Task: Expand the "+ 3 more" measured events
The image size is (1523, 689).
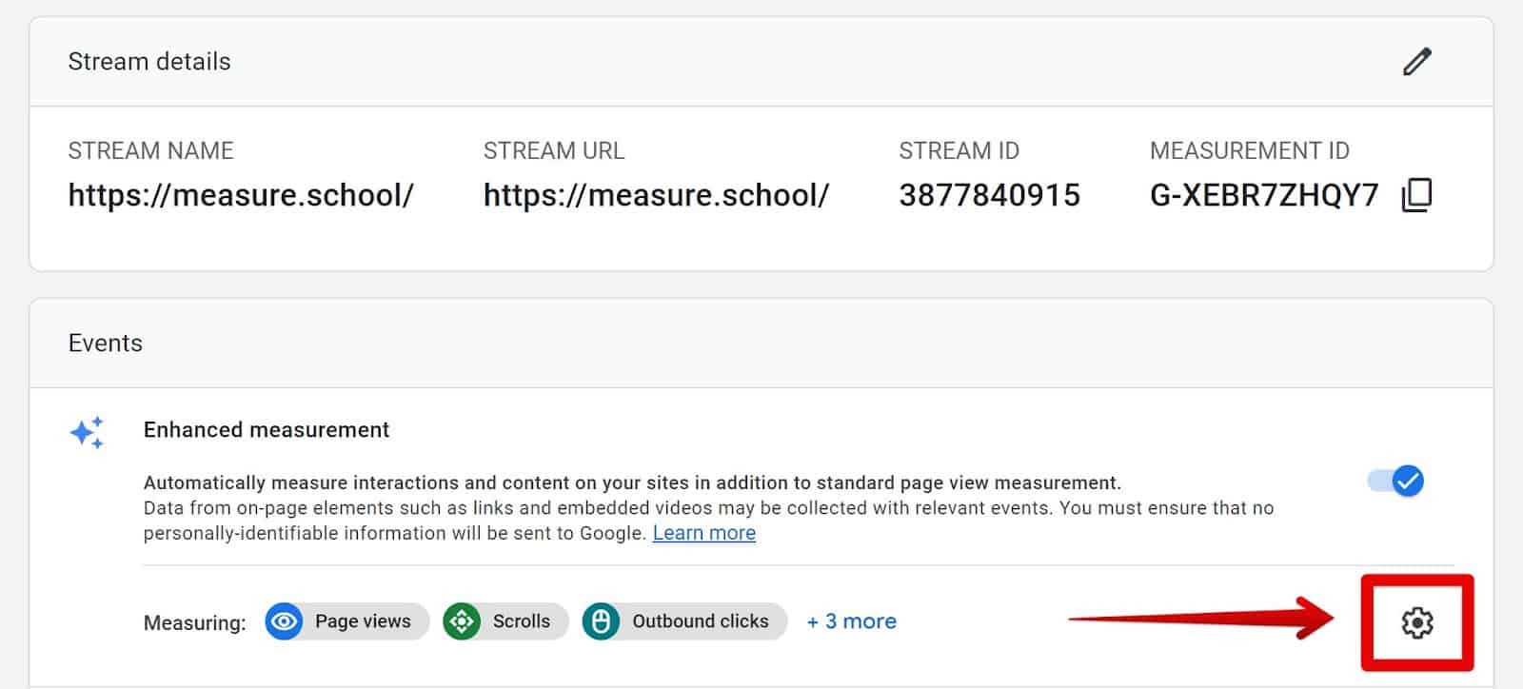Action: tap(851, 621)
